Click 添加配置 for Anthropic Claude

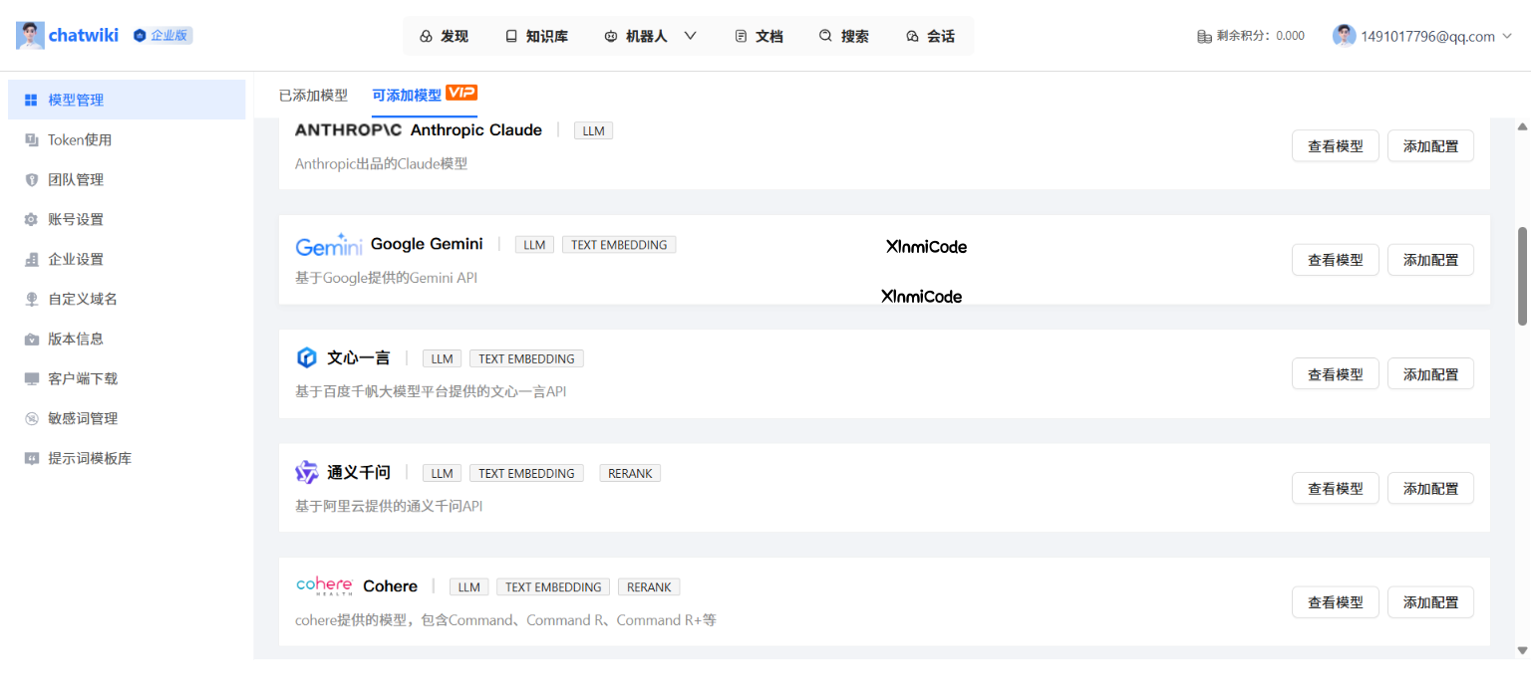coord(1430,145)
